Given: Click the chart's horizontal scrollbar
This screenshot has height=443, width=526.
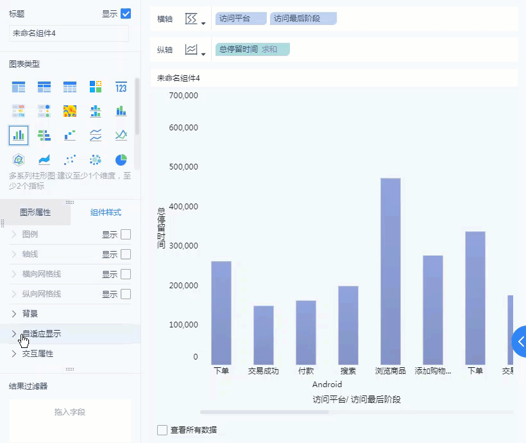Looking at the screenshot, I should (264, 412).
